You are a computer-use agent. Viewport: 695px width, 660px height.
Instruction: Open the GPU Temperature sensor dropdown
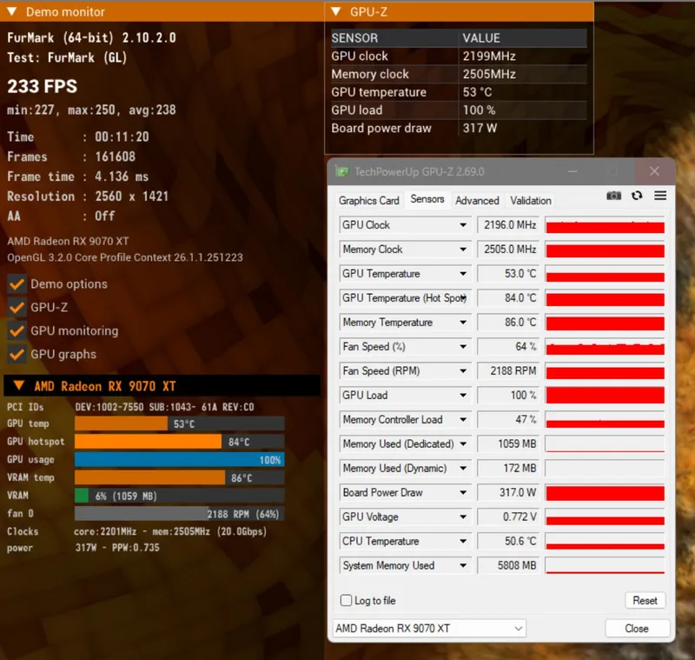(x=463, y=274)
